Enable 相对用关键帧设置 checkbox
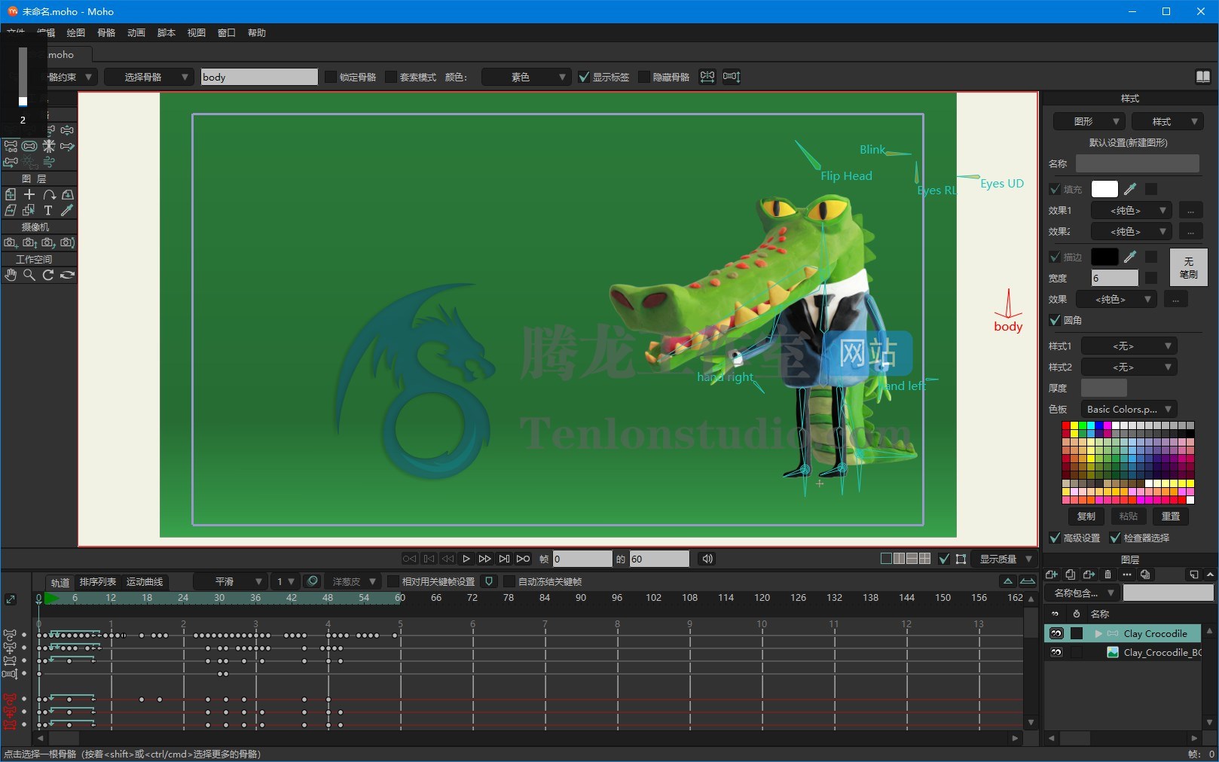Image resolution: width=1219 pixels, height=762 pixels. [x=393, y=581]
